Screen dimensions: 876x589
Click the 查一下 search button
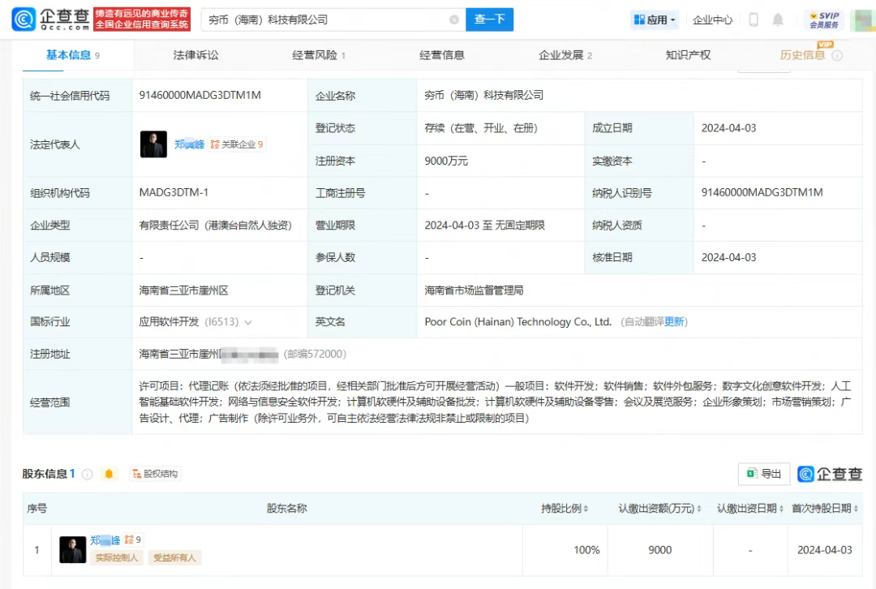tap(489, 19)
